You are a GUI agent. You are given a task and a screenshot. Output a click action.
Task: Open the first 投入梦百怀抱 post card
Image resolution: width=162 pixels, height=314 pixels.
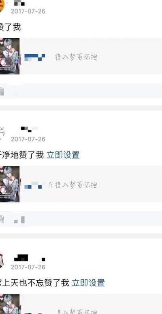tap(81, 56)
